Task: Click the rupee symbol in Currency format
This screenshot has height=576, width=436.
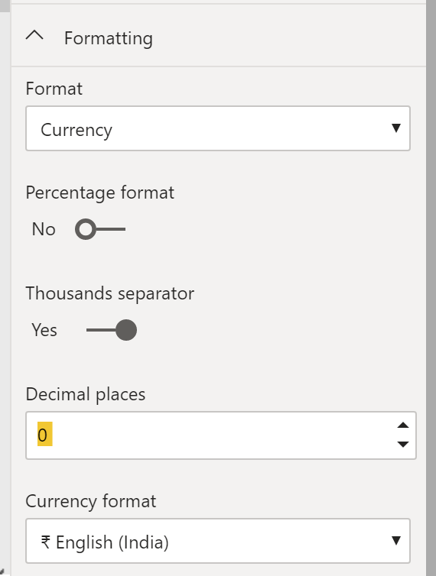Action: 46,542
